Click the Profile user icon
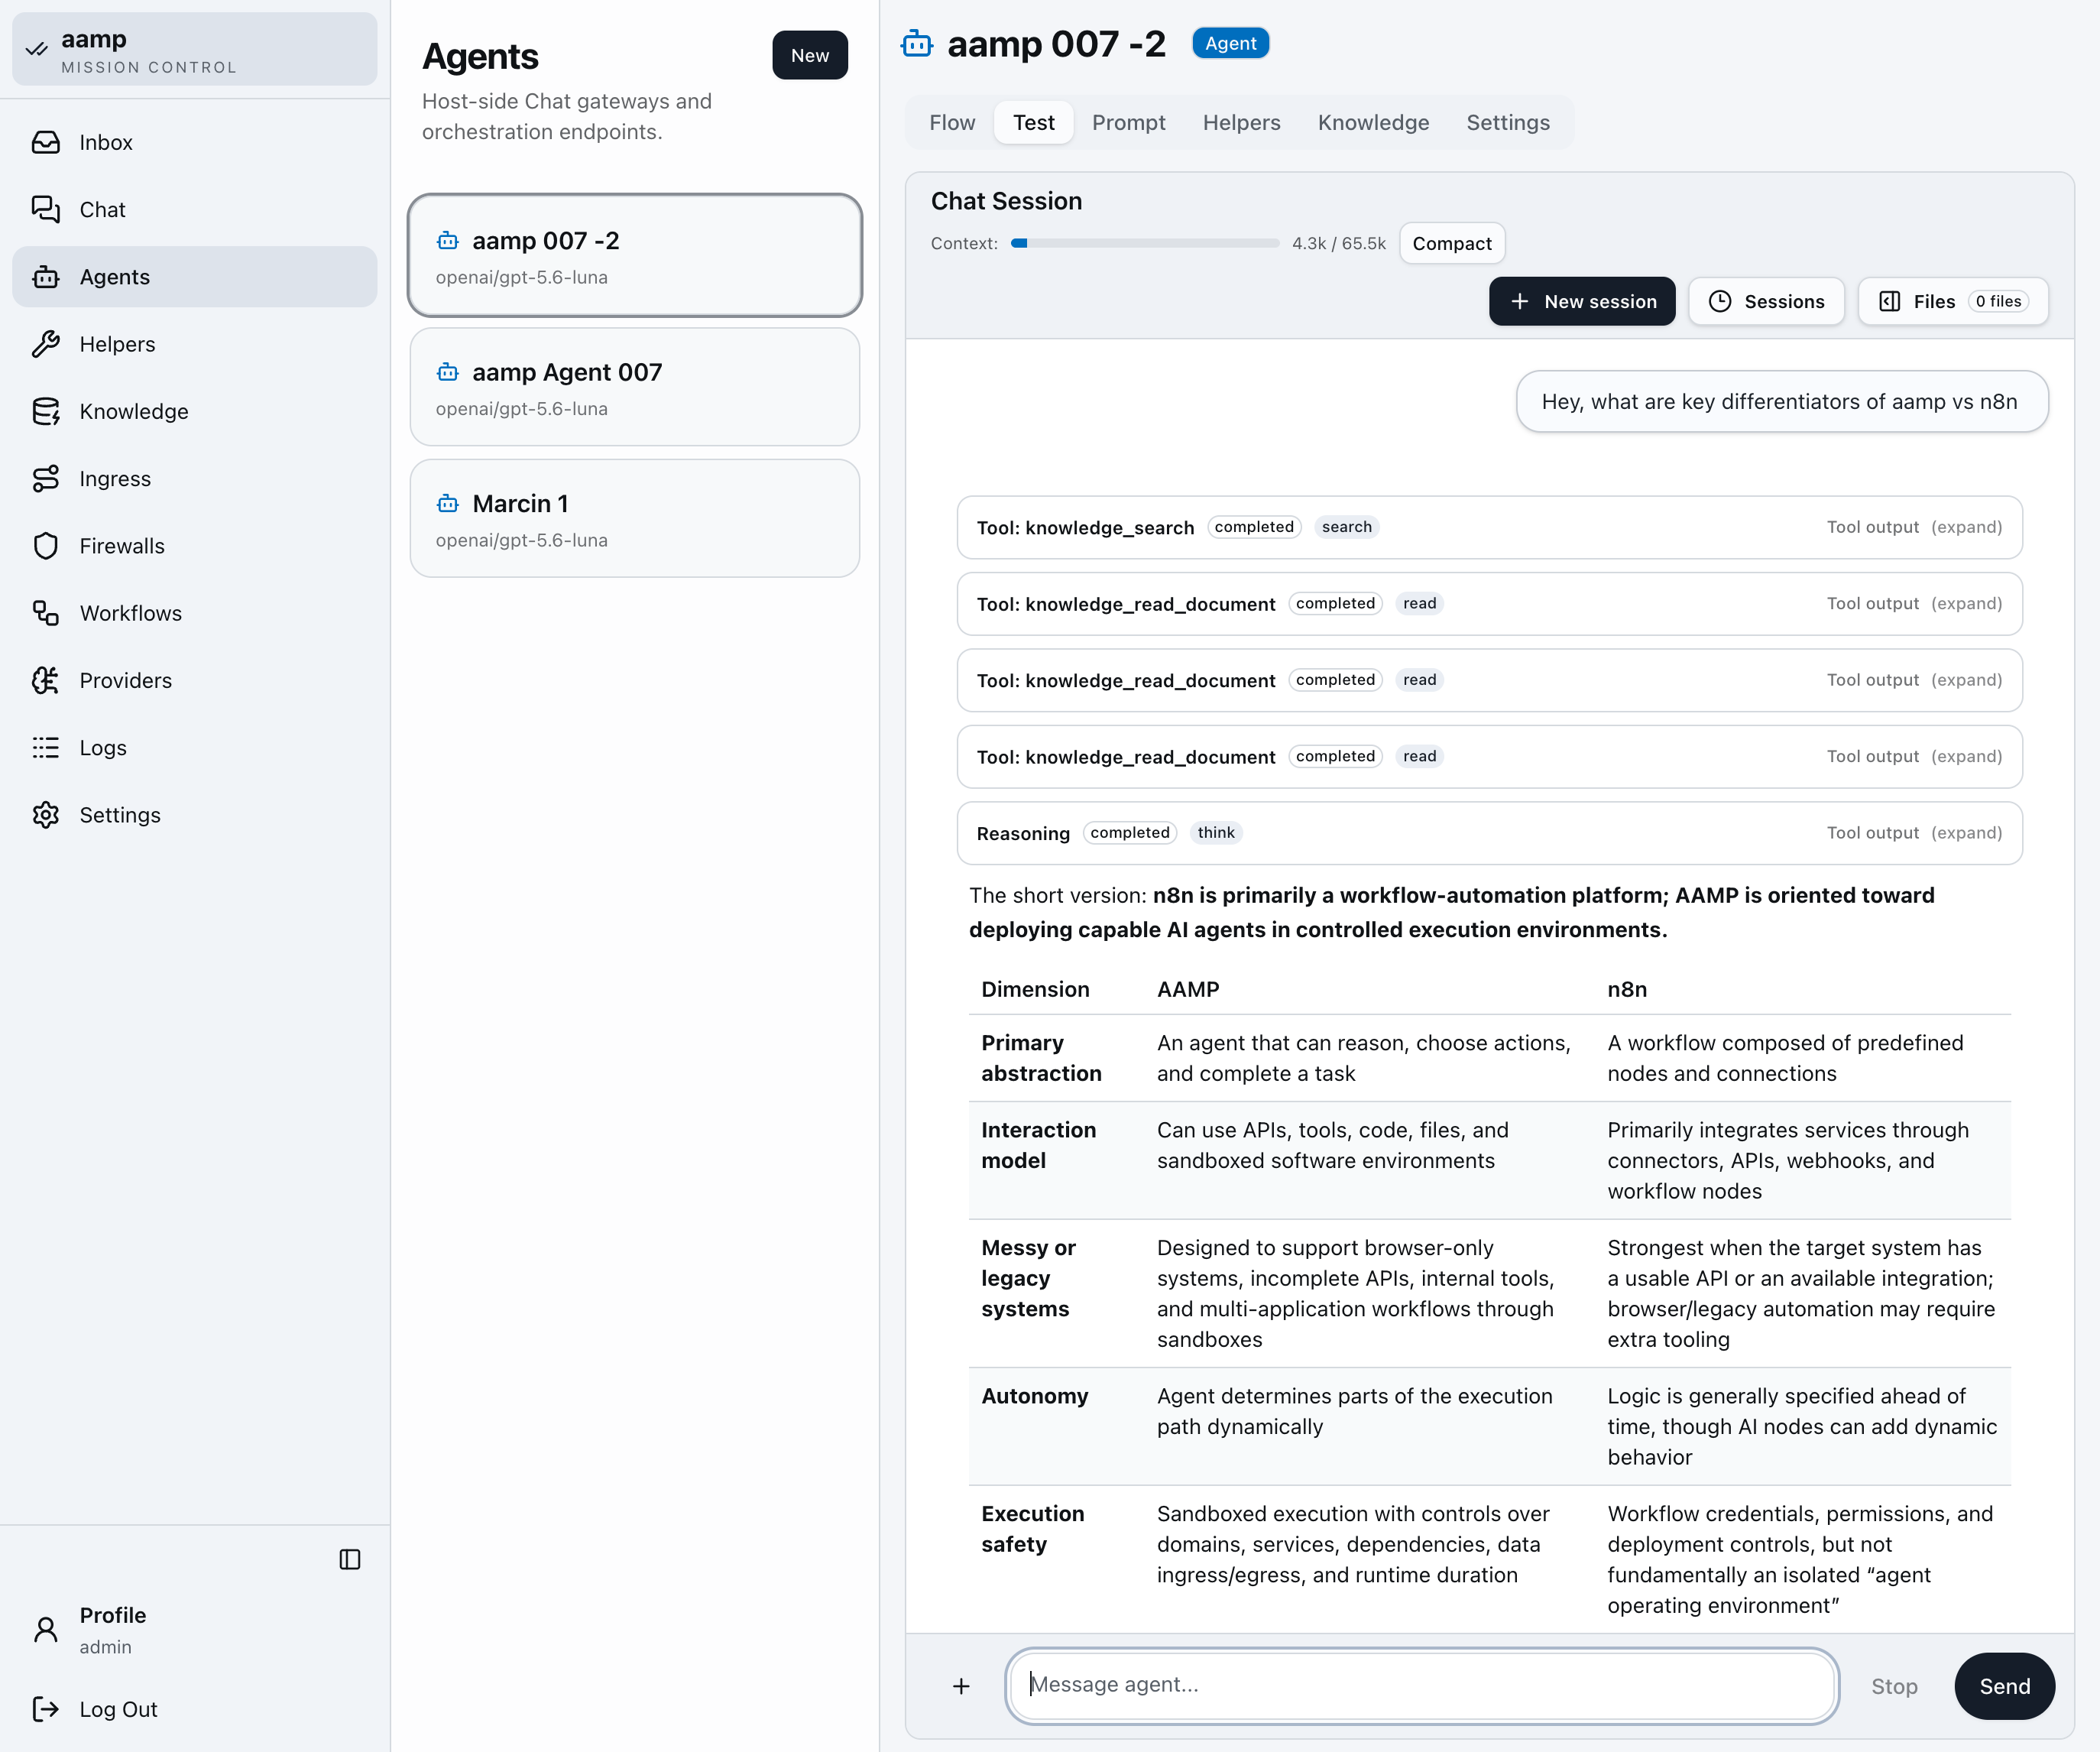 point(45,1630)
